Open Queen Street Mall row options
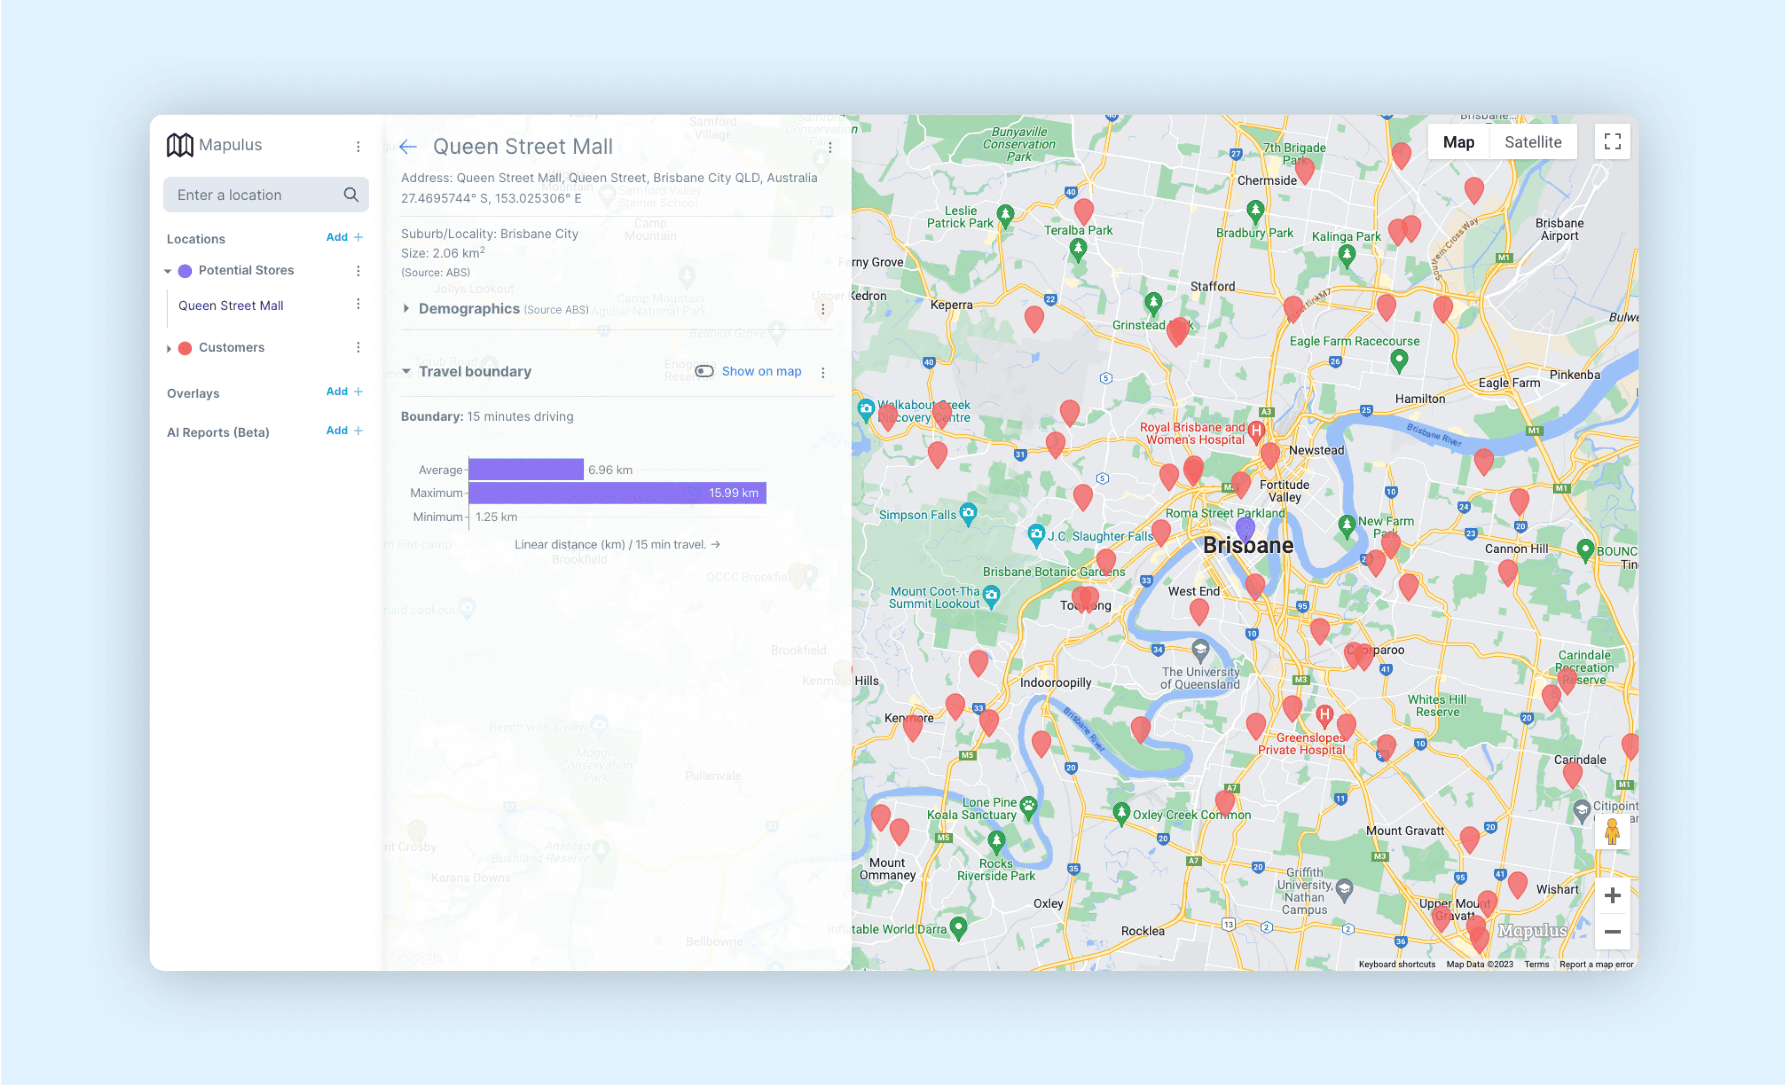The width and height of the screenshot is (1785, 1085). pos(358,304)
